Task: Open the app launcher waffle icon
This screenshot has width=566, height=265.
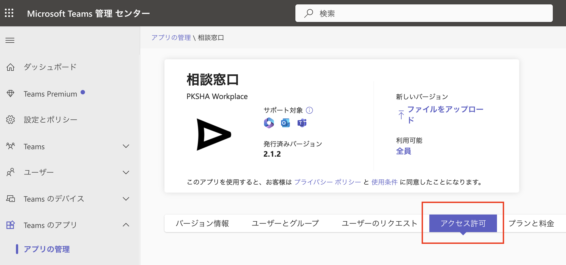Action: [x=9, y=13]
